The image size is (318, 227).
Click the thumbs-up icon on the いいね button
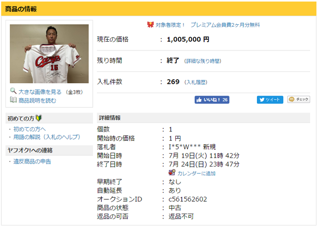(x=199, y=100)
